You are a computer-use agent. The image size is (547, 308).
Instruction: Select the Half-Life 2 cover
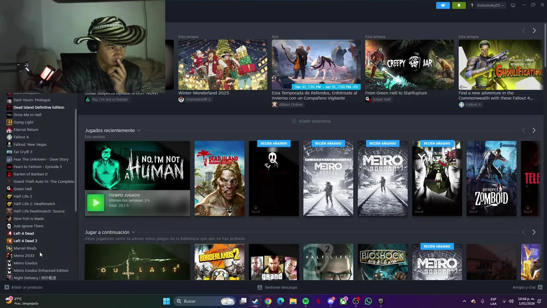[328, 262]
